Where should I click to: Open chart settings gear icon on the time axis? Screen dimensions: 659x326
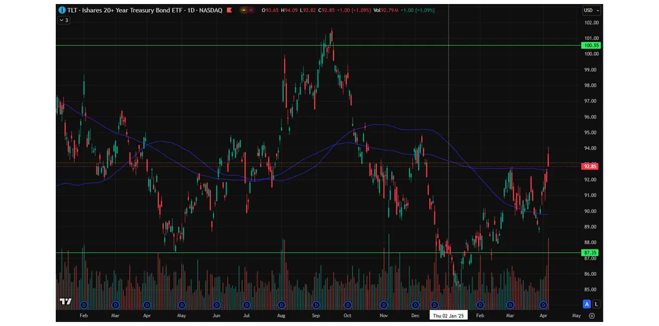592,315
